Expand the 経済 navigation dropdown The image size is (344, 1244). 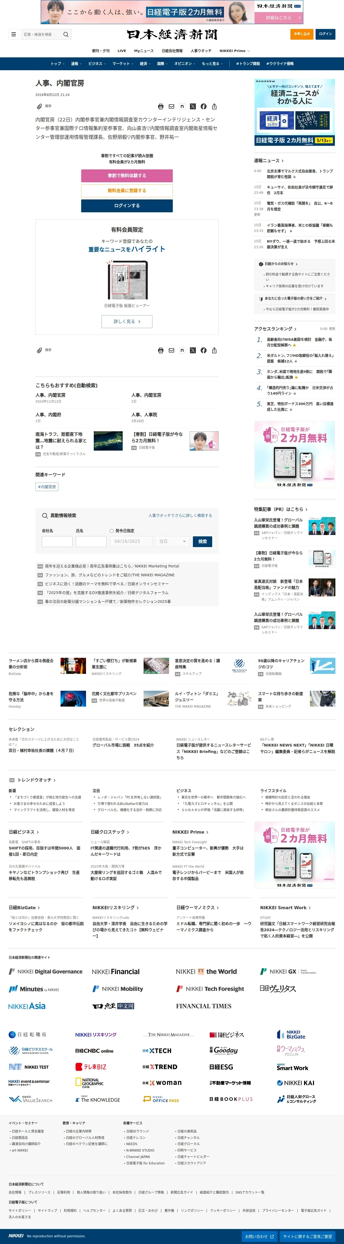[x=145, y=64]
